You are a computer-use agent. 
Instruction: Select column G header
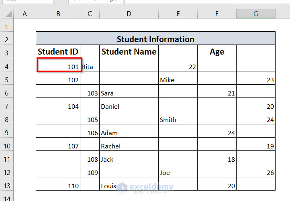tap(256, 14)
